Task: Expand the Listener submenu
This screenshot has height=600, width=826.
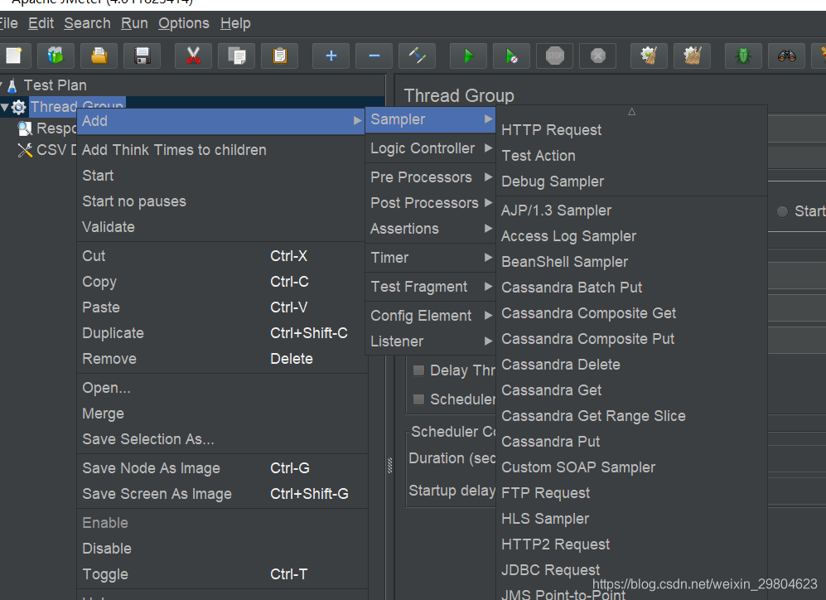Action: [430, 341]
